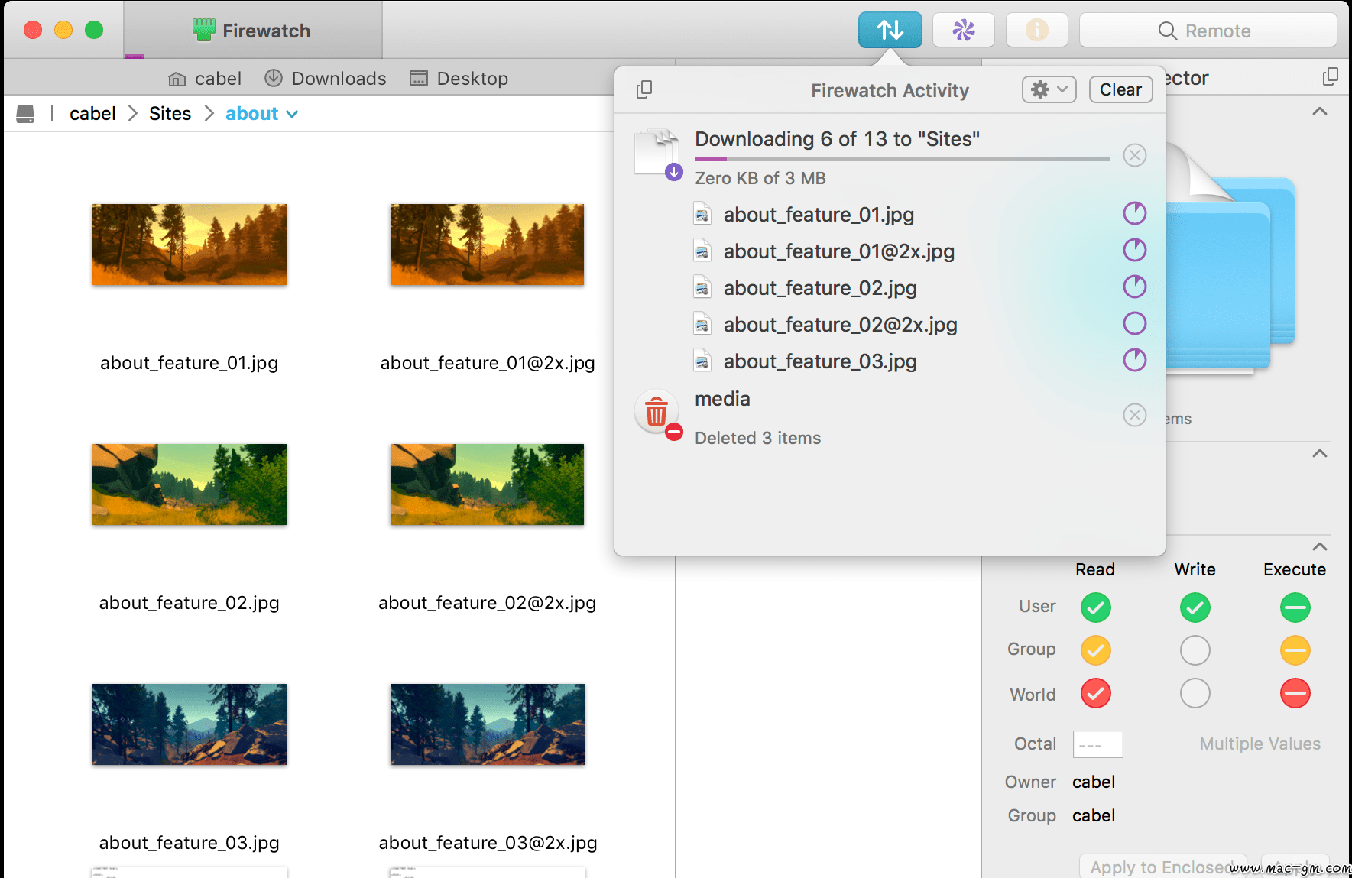The width and height of the screenshot is (1352, 878).
Task: Open the activity gear options dropdown
Action: click(x=1049, y=89)
